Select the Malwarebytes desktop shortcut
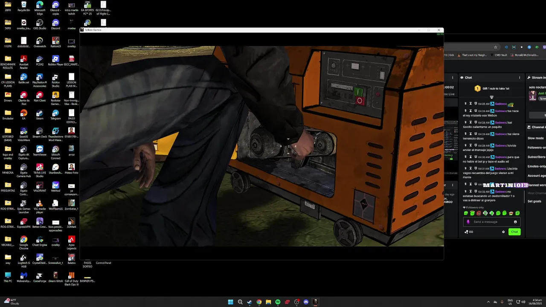The image size is (546, 307). coord(23,277)
